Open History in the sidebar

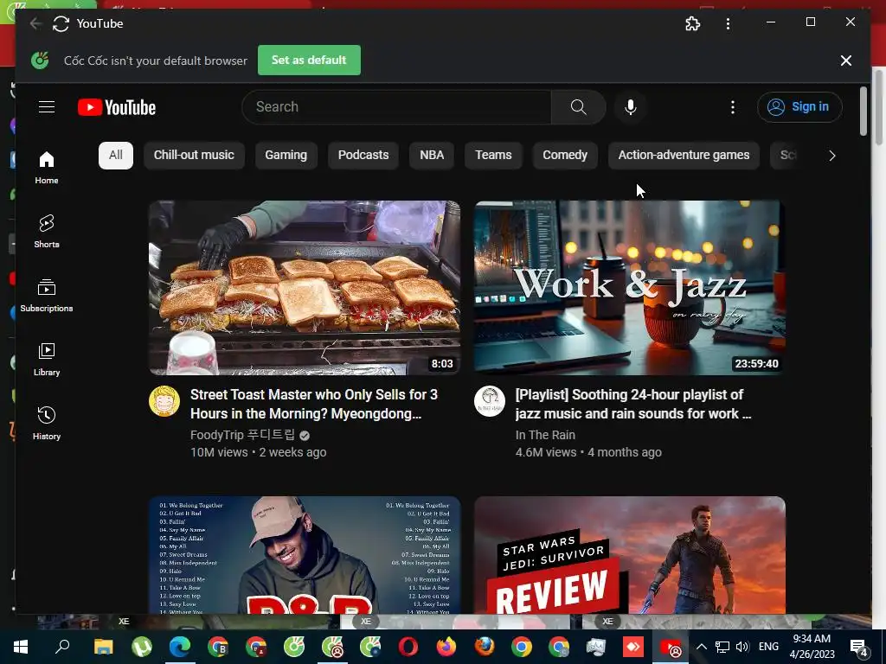click(47, 423)
